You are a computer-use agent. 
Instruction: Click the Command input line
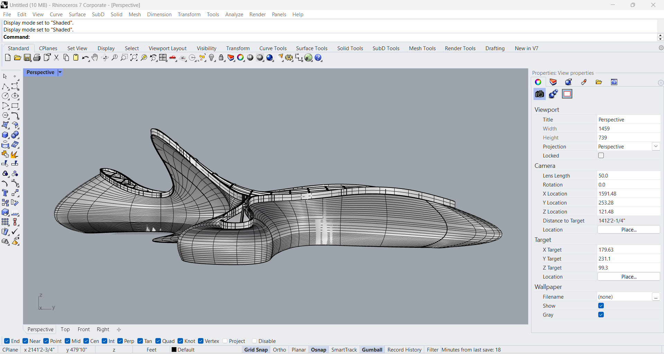pyautogui.click(x=329, y=37)
